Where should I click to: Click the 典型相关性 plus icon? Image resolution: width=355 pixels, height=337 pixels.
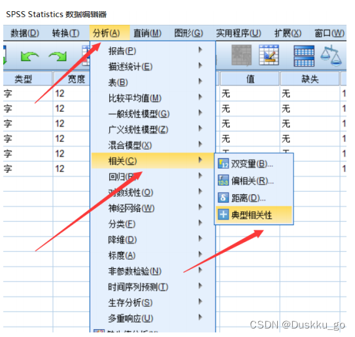(x=223, y=215)
